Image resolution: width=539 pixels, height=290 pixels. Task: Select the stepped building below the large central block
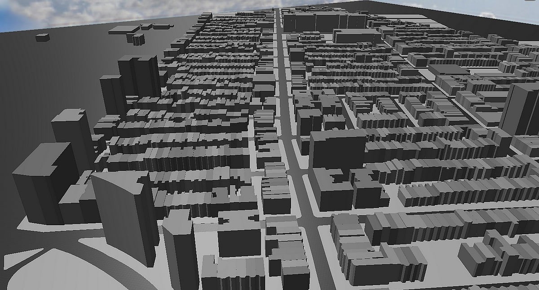332,189
